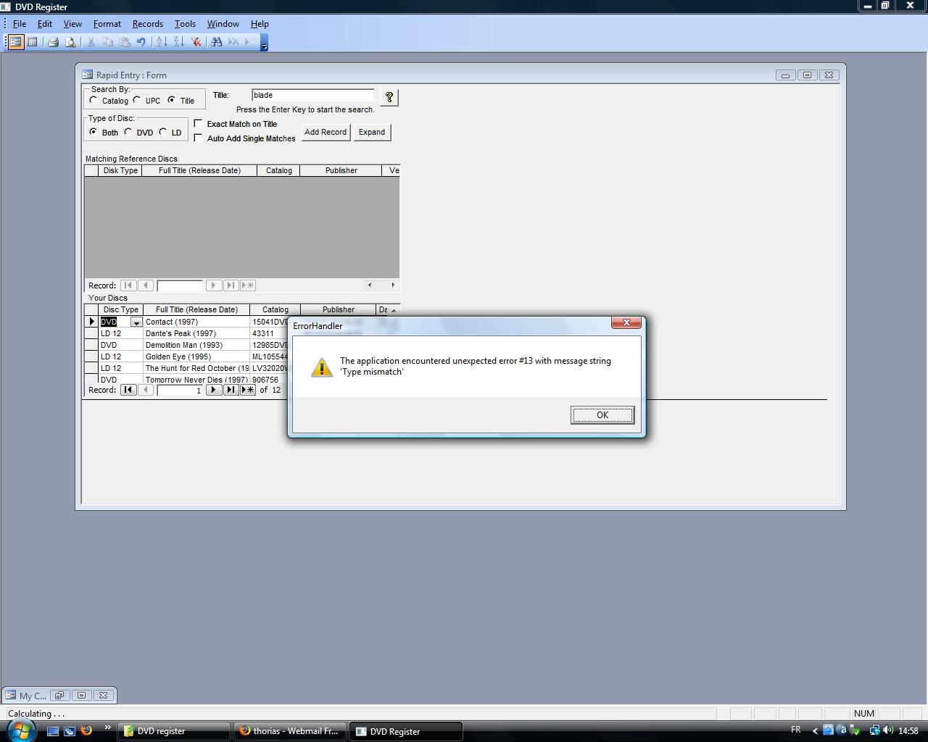This screenshot has height=742, width=928.
Task: Select UPC search radio button
Action: coord(137,100)
